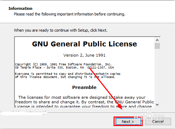Click the GNU General Public License heading
Viewport: 175px width, 129px height.
85,44
